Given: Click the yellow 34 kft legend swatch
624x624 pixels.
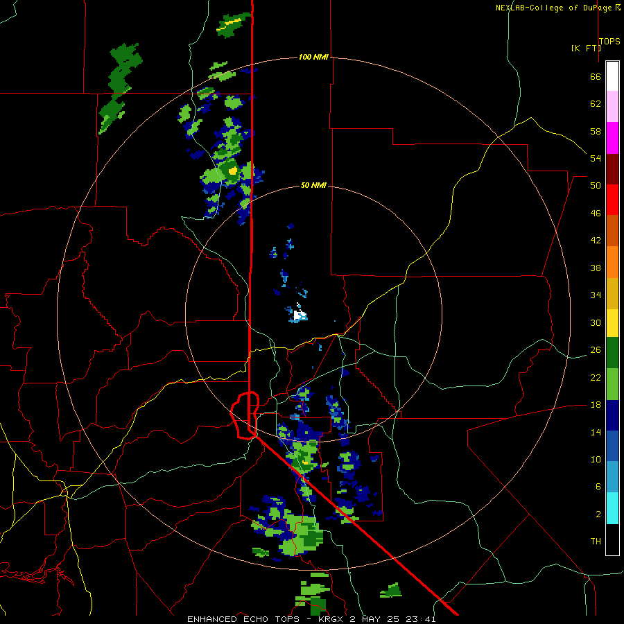Looking at the screenshot, I should point(612,323).
